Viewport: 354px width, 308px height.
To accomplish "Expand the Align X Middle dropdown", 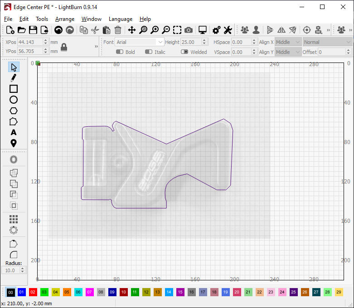I will pyautogui.click(x=288, y=42).
